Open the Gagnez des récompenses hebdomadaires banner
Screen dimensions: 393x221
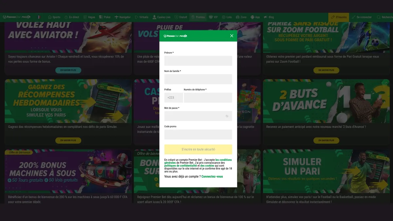pos(68,101)
